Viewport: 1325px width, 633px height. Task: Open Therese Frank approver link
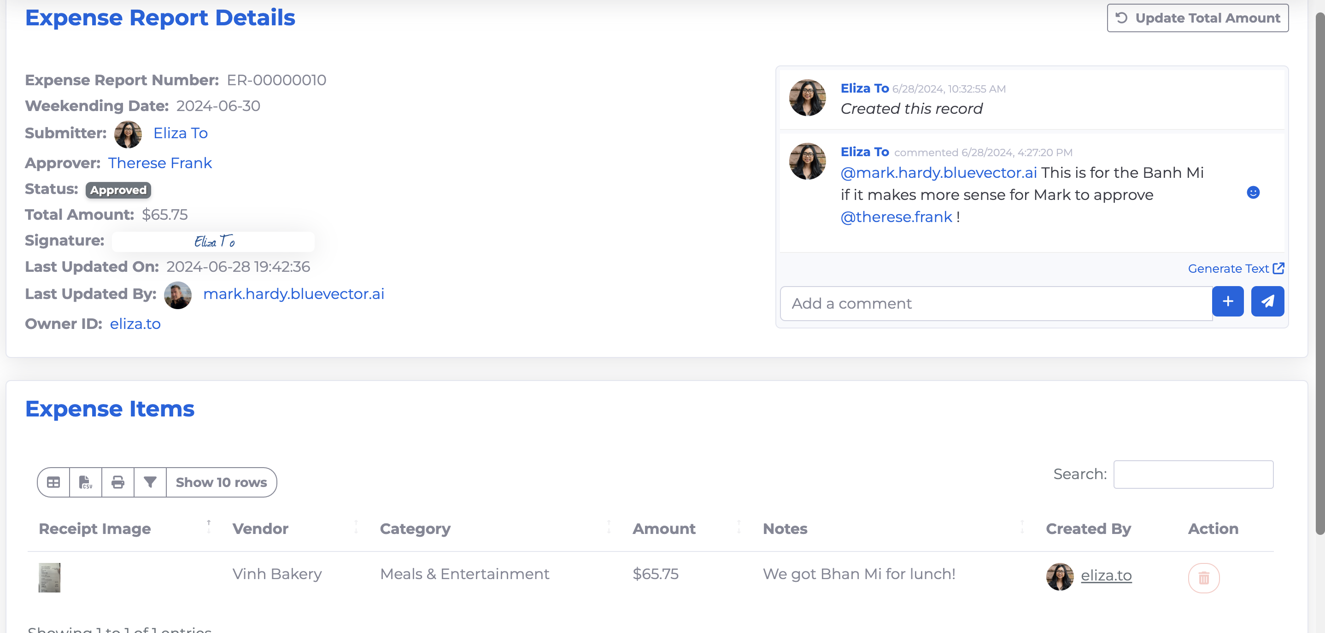(x=159, y=163)
